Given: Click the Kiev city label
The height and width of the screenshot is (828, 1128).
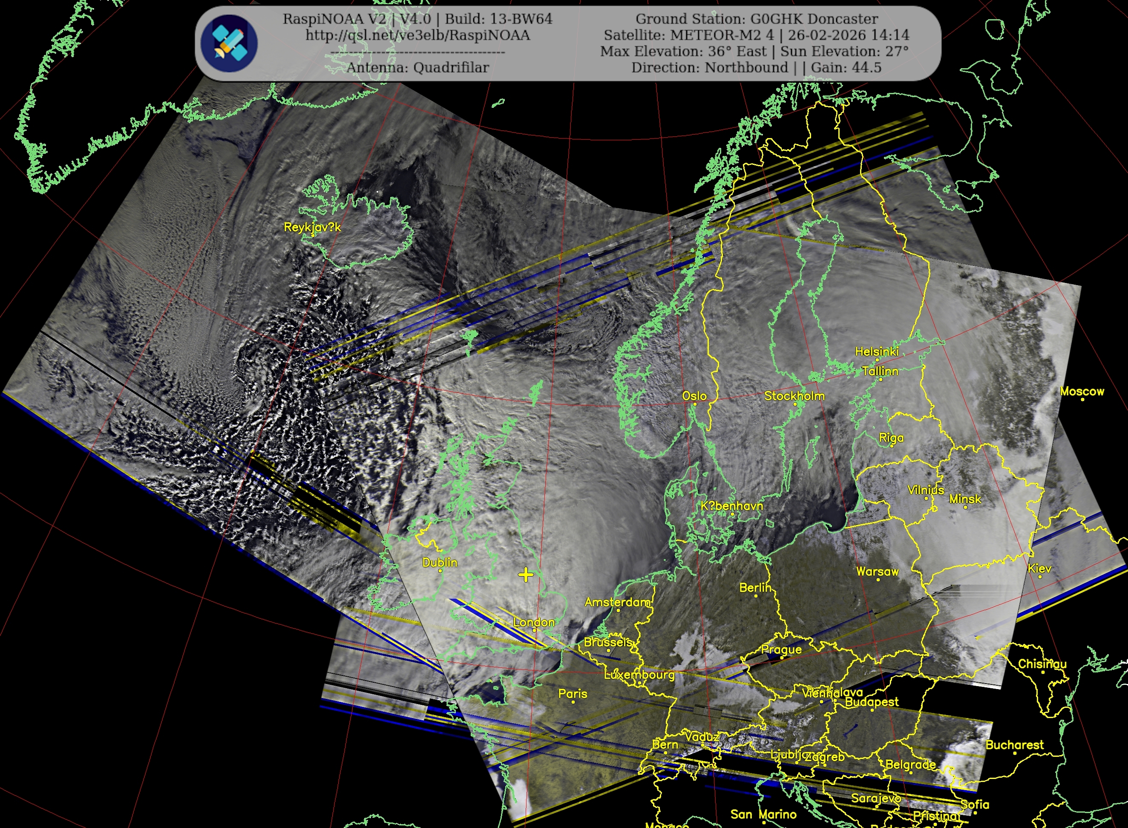Looking at the screenshot, I should click(x=1039, y=568).
